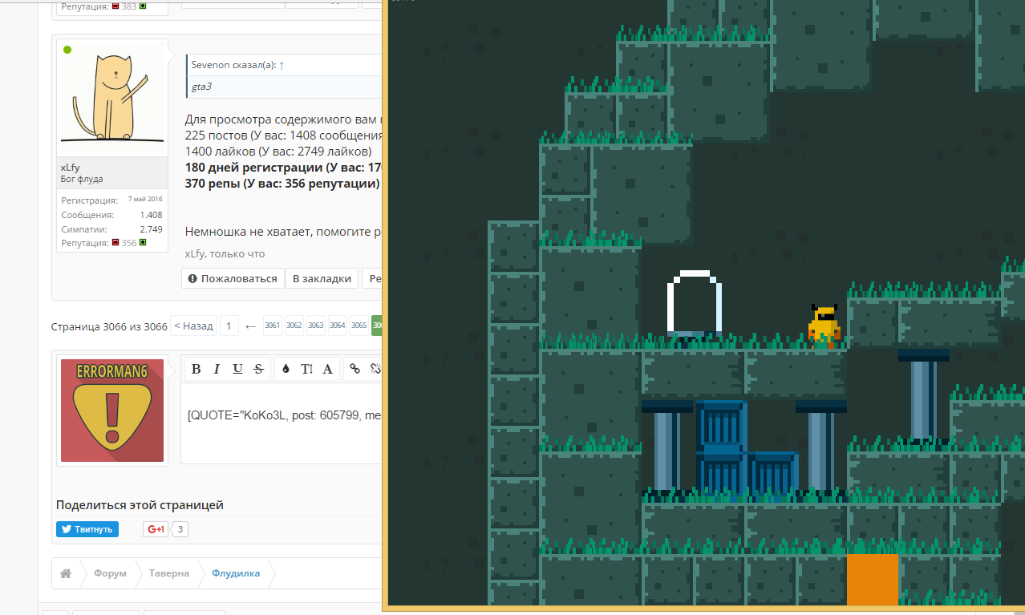
Task: Jump to page 1
Action: click(229, 326)
